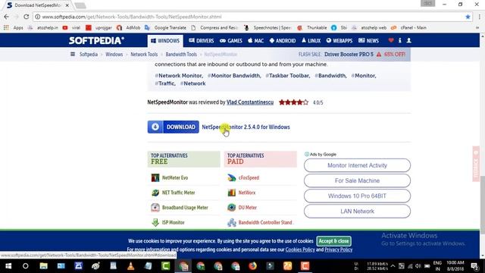Show hidden system tray icons
The image size is (485, 273).
click(x=393, y=266)
